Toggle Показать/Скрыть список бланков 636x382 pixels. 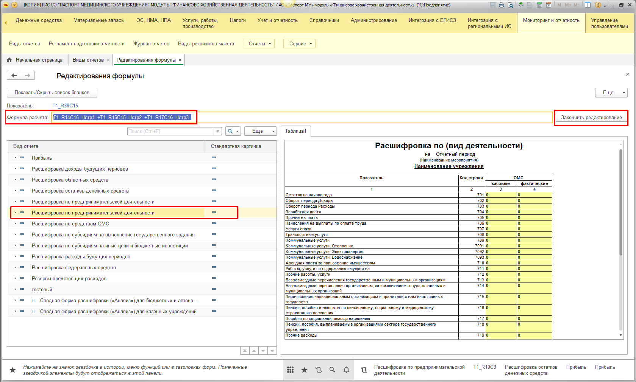(52, 93)
